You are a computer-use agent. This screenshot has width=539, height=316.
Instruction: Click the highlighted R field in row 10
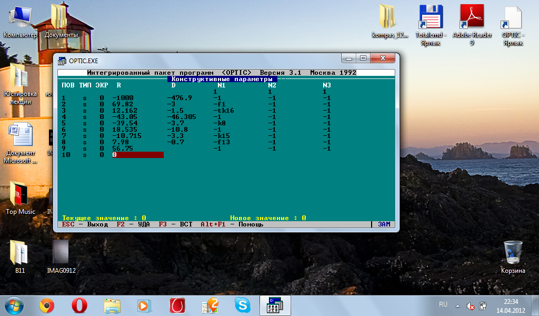(138, 155)
